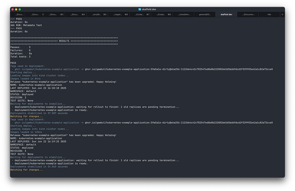Open the gawbul@St... tab
This screenshot has height=191, width=295.
[205, 14]
